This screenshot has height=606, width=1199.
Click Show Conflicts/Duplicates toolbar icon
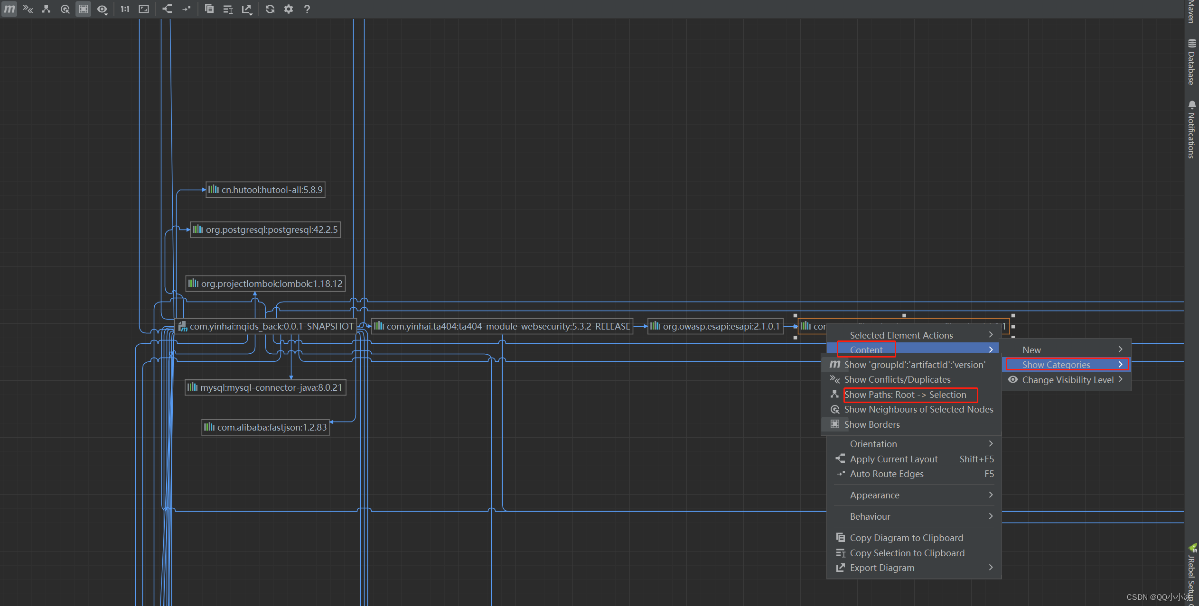[x=28, y=9]
